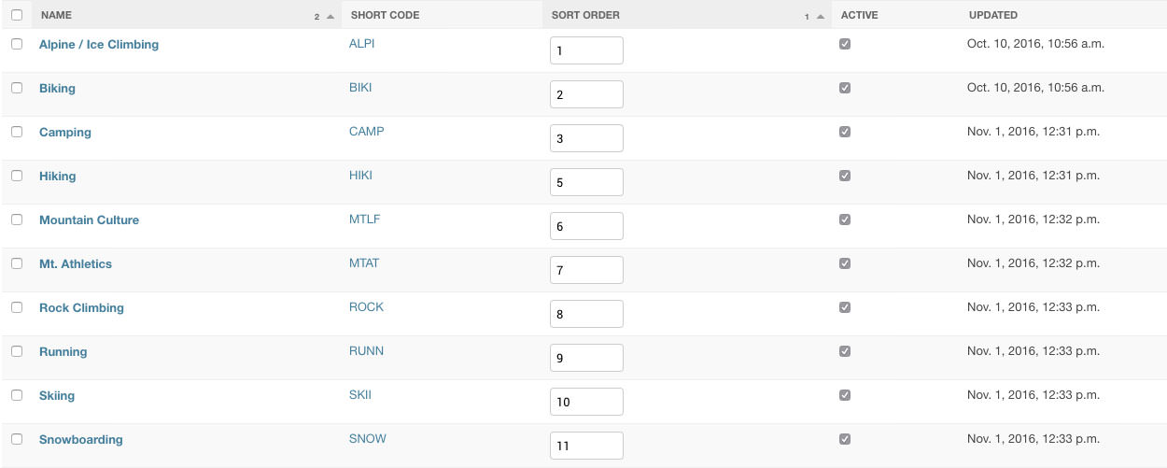Focus the sort order field showing 10
Image resolution: width=1167 pixels, height=468 pixels.
[586, 402]
